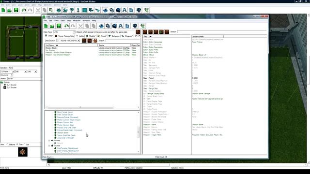Select the List view radio option

pyautogui.click(x=25, y=145)
